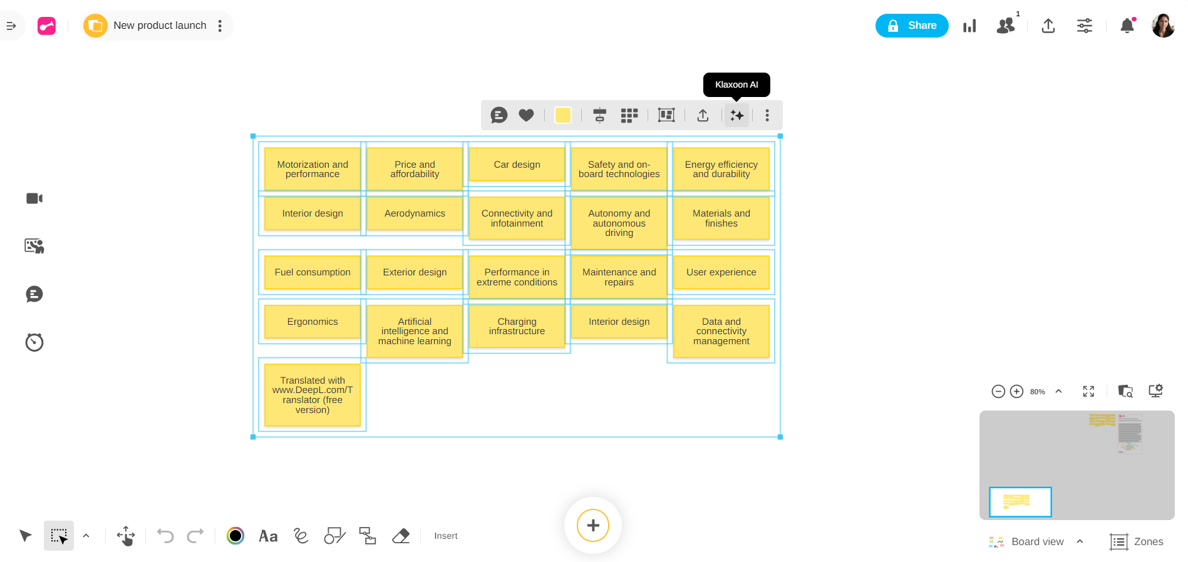Select the text tool labeled Aa
This screenshot has width=1188, height=562.
[x=268, y=536]
